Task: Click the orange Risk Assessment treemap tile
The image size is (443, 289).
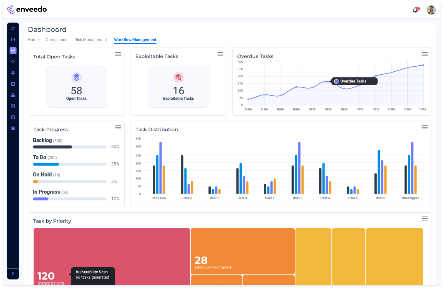Action: 243,251
